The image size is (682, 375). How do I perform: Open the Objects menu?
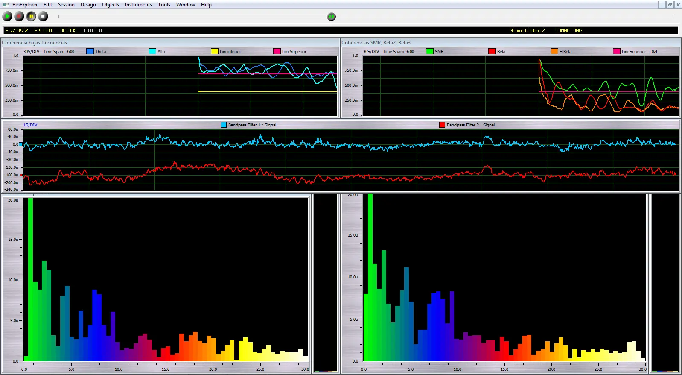coord(111,5)
